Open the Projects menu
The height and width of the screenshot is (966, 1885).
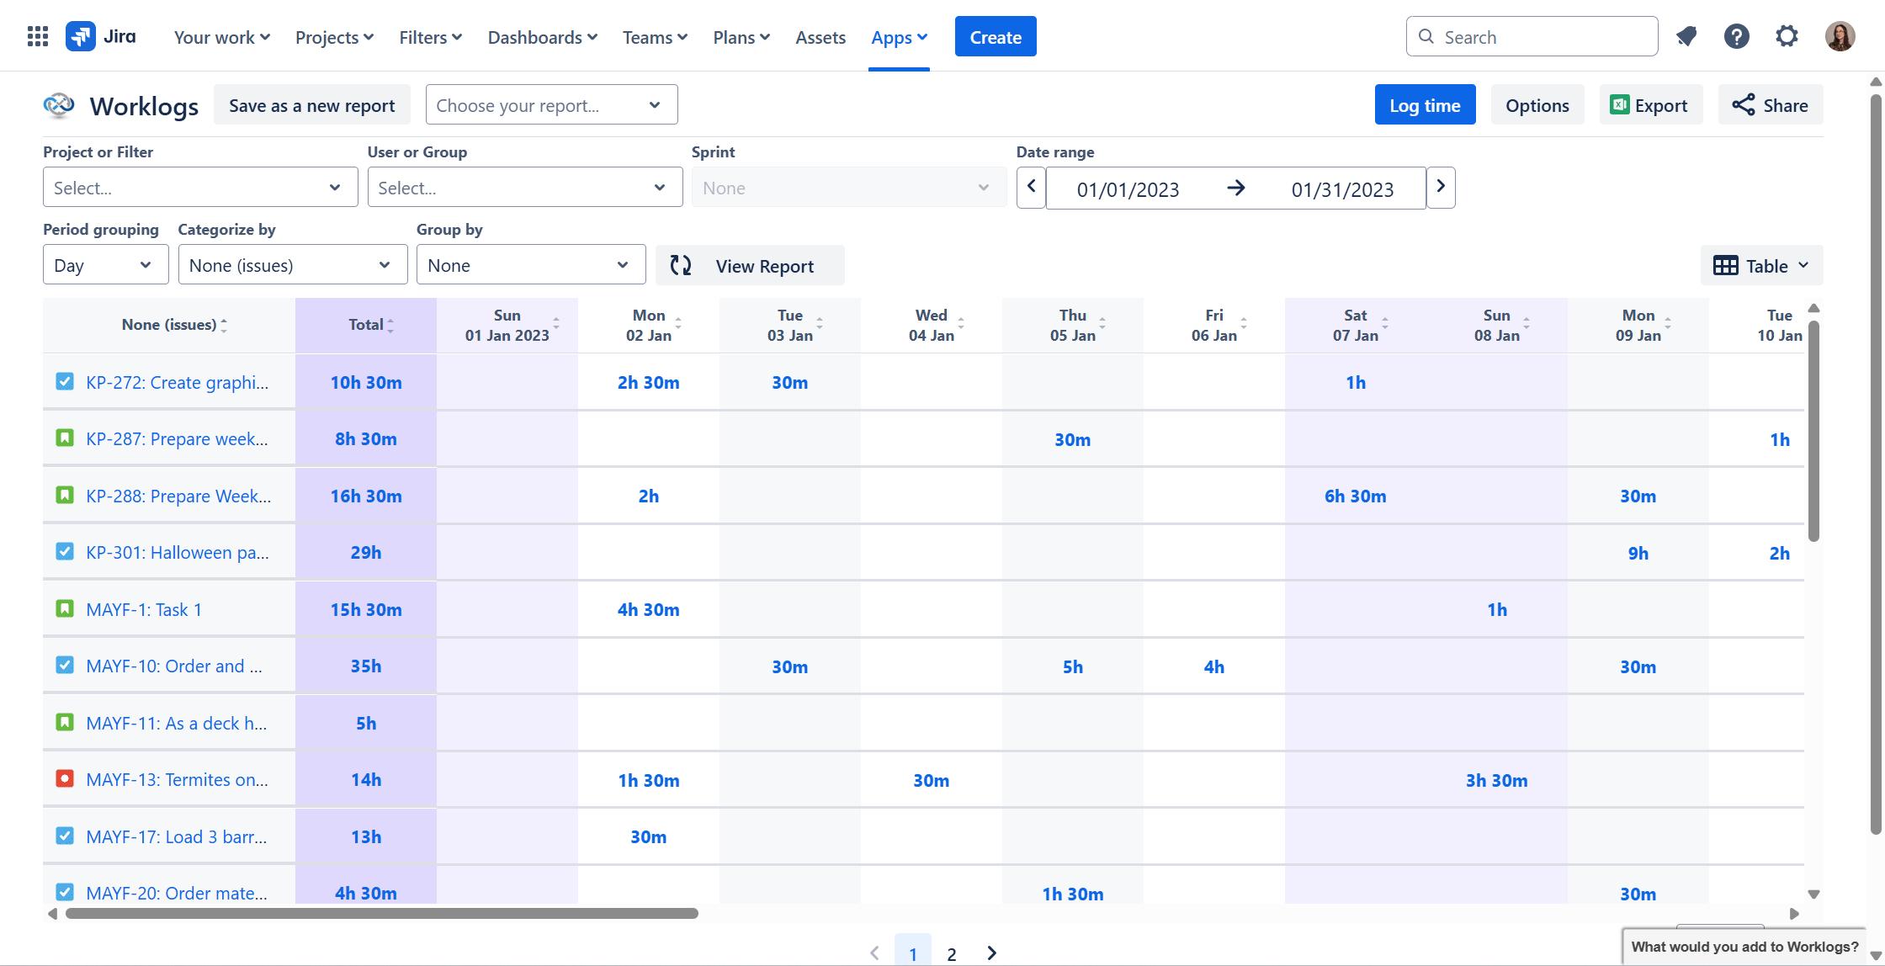[x=334, y=37]
